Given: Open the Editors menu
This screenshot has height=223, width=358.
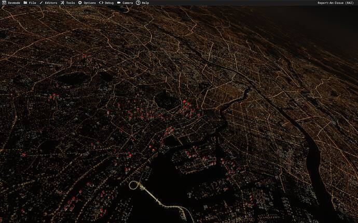Looking at the screenshot, I should click(x=48, y=3).
